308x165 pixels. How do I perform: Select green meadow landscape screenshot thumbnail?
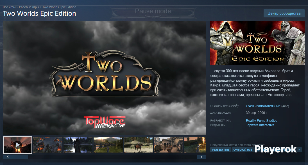pyautogui.click(x=108, y=145)
